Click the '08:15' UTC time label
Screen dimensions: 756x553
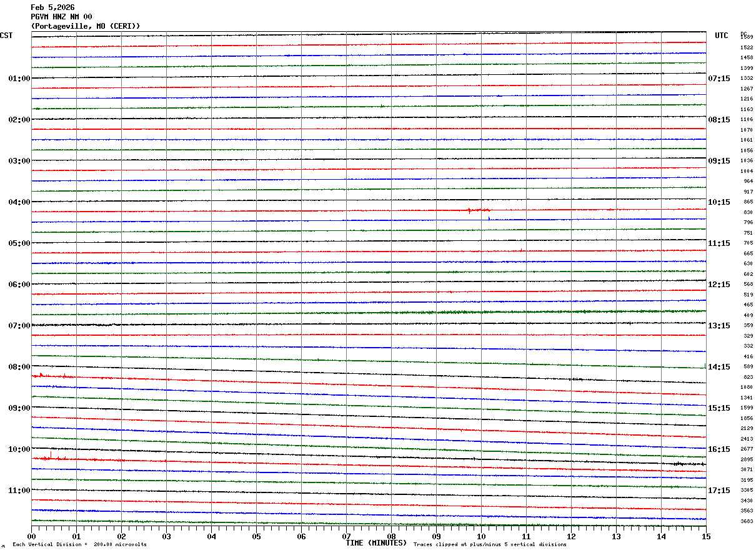coord(719,120)
